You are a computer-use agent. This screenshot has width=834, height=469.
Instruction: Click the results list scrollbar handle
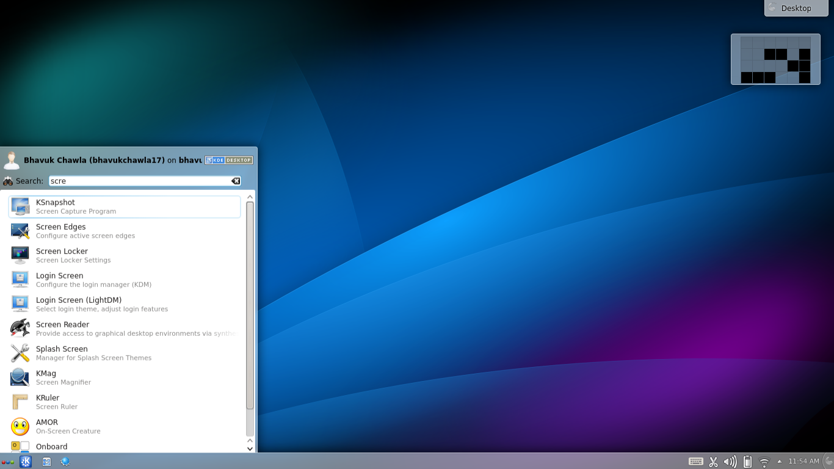[250, 305]
